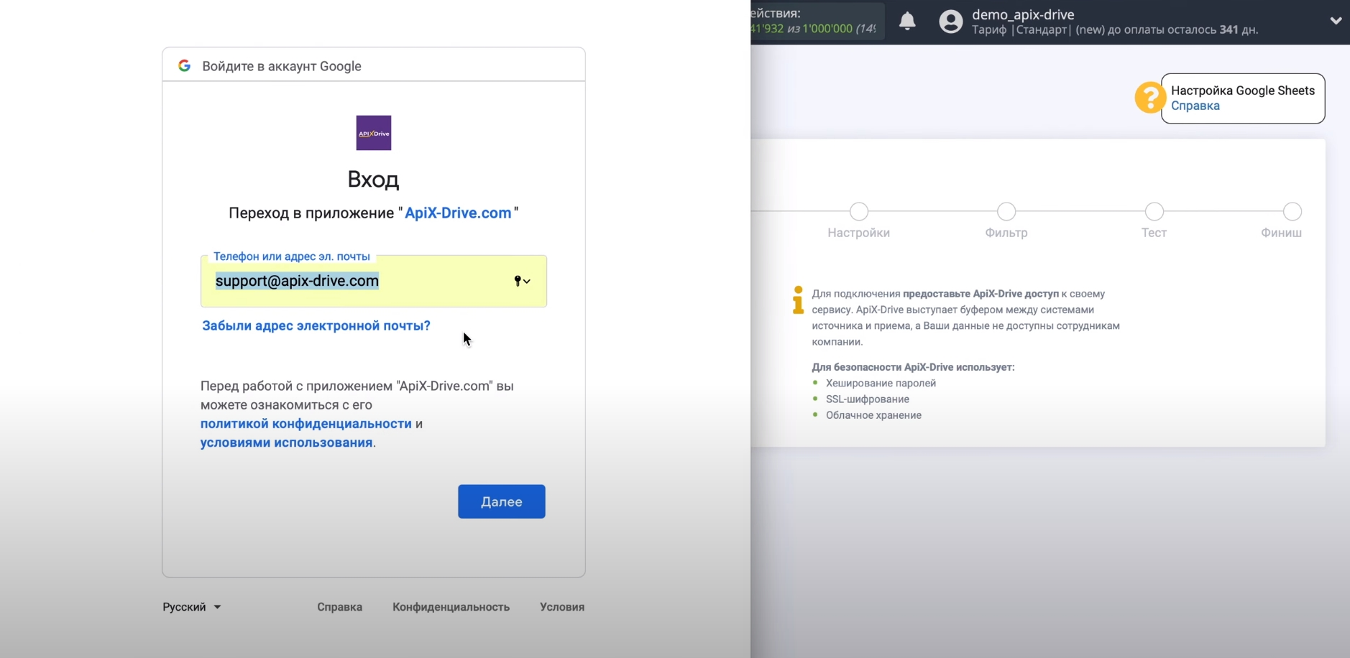Open 'политикой конфиденциальности' link

[306, 424]
